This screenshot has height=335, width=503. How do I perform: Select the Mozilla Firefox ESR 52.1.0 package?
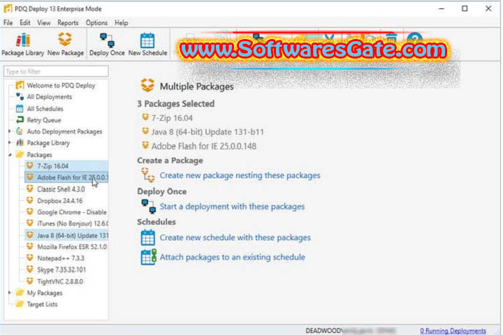[x=72, y=247]
